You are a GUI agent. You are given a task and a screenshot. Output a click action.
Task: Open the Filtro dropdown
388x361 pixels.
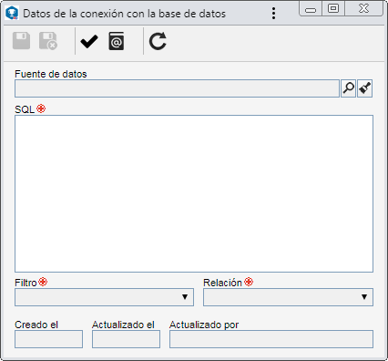(x=104, y=297)
